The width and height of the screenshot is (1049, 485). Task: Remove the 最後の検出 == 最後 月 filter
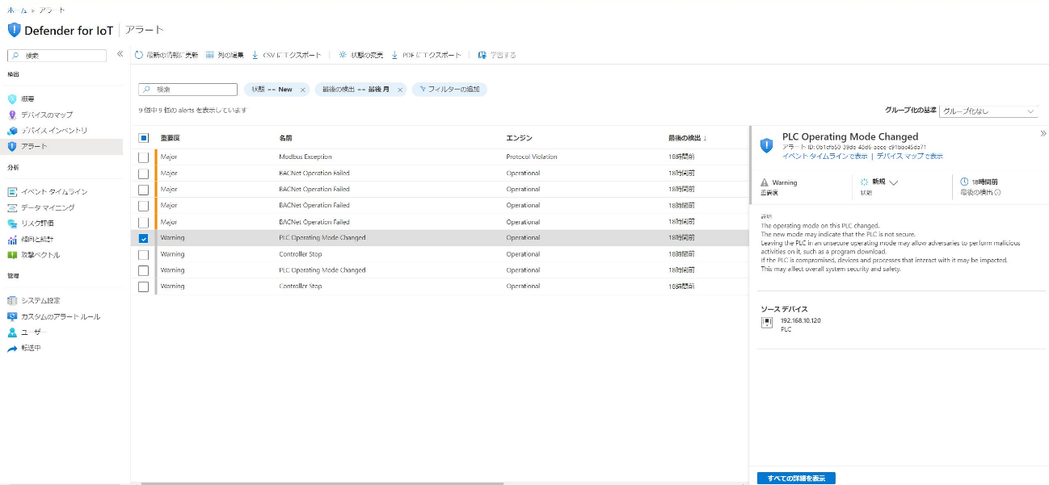(x=399, y=90)
